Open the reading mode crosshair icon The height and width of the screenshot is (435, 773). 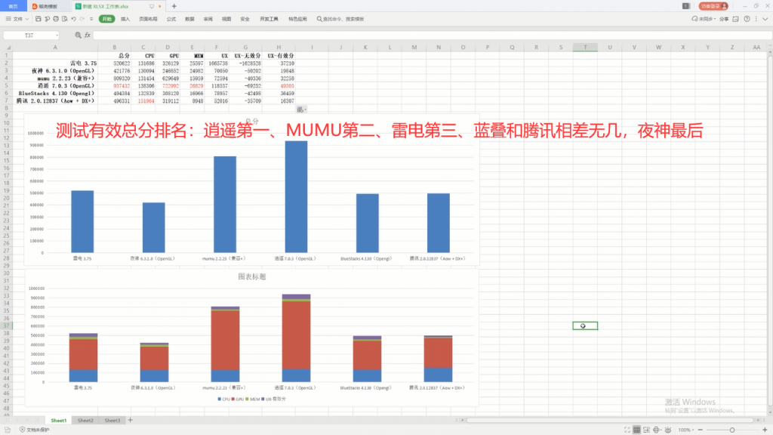click(656, 430)
